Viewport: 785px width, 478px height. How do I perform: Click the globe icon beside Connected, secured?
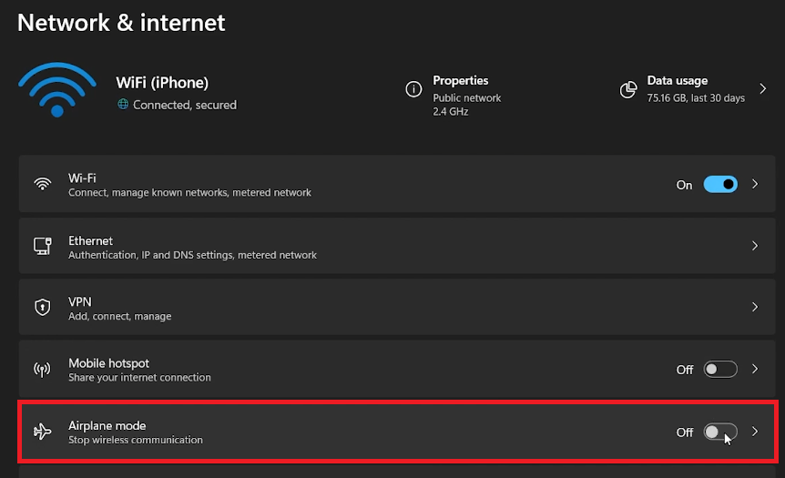tap(123, 104)
